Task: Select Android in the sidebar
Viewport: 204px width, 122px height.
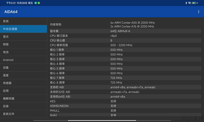Action: coord(23,60)
